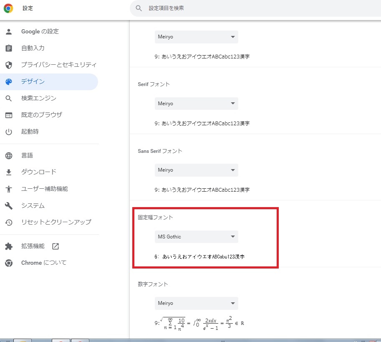Open プライバシーとセキュリティ section
This screenshot has height=342, width=381.
pos(59,65)
